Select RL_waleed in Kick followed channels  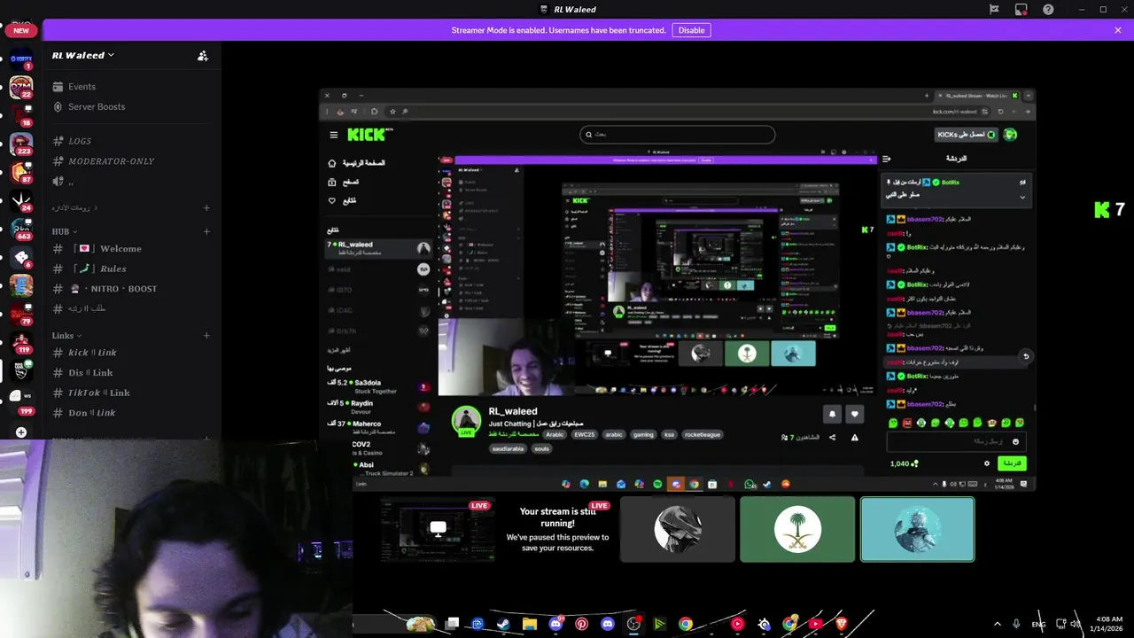(x=378, y=248)
